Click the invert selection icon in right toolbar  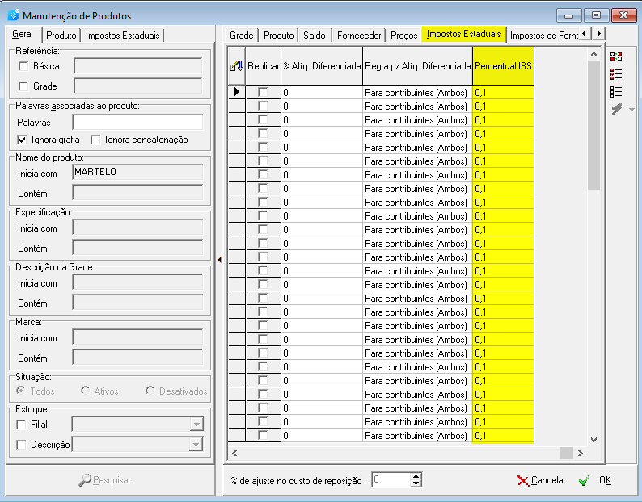[x=616, y=56]
